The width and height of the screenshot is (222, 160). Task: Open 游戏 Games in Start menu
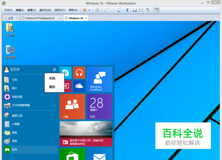click(x=30, y=150)
